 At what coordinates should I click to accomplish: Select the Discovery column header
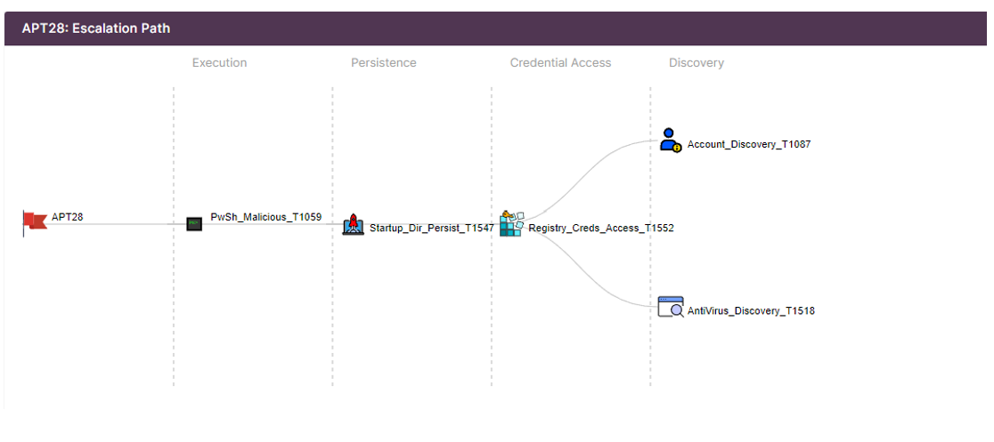(x=697, y=63)
